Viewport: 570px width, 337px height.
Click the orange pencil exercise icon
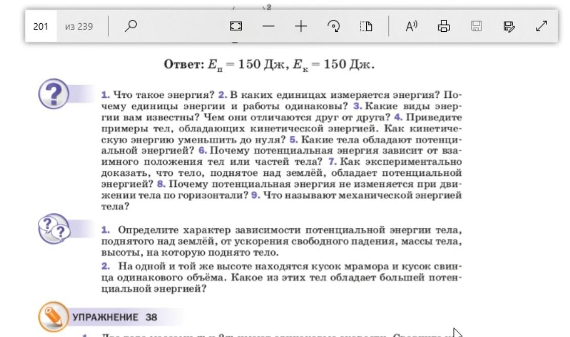point(53,316)
